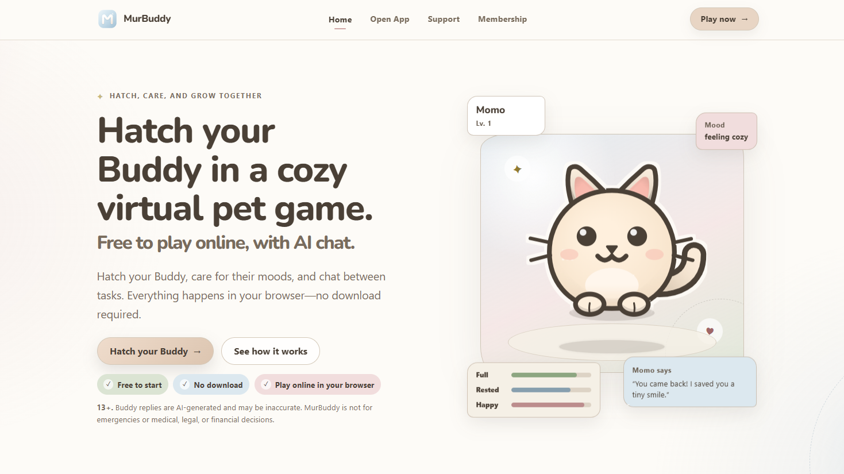Click the arrow inside the Play now button
Viewport: 844px width, 474px height.
745,19
